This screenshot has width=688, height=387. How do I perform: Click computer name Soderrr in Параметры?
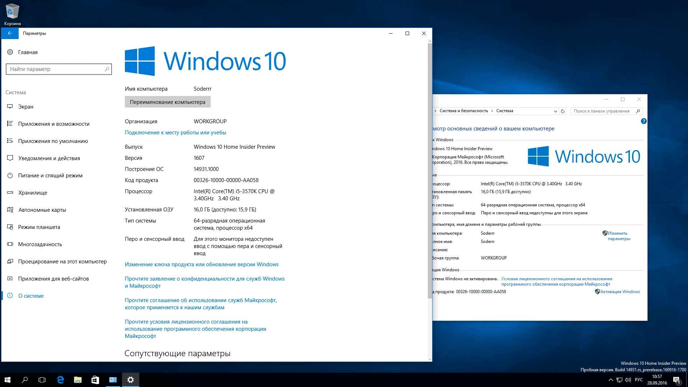[203, 89]
